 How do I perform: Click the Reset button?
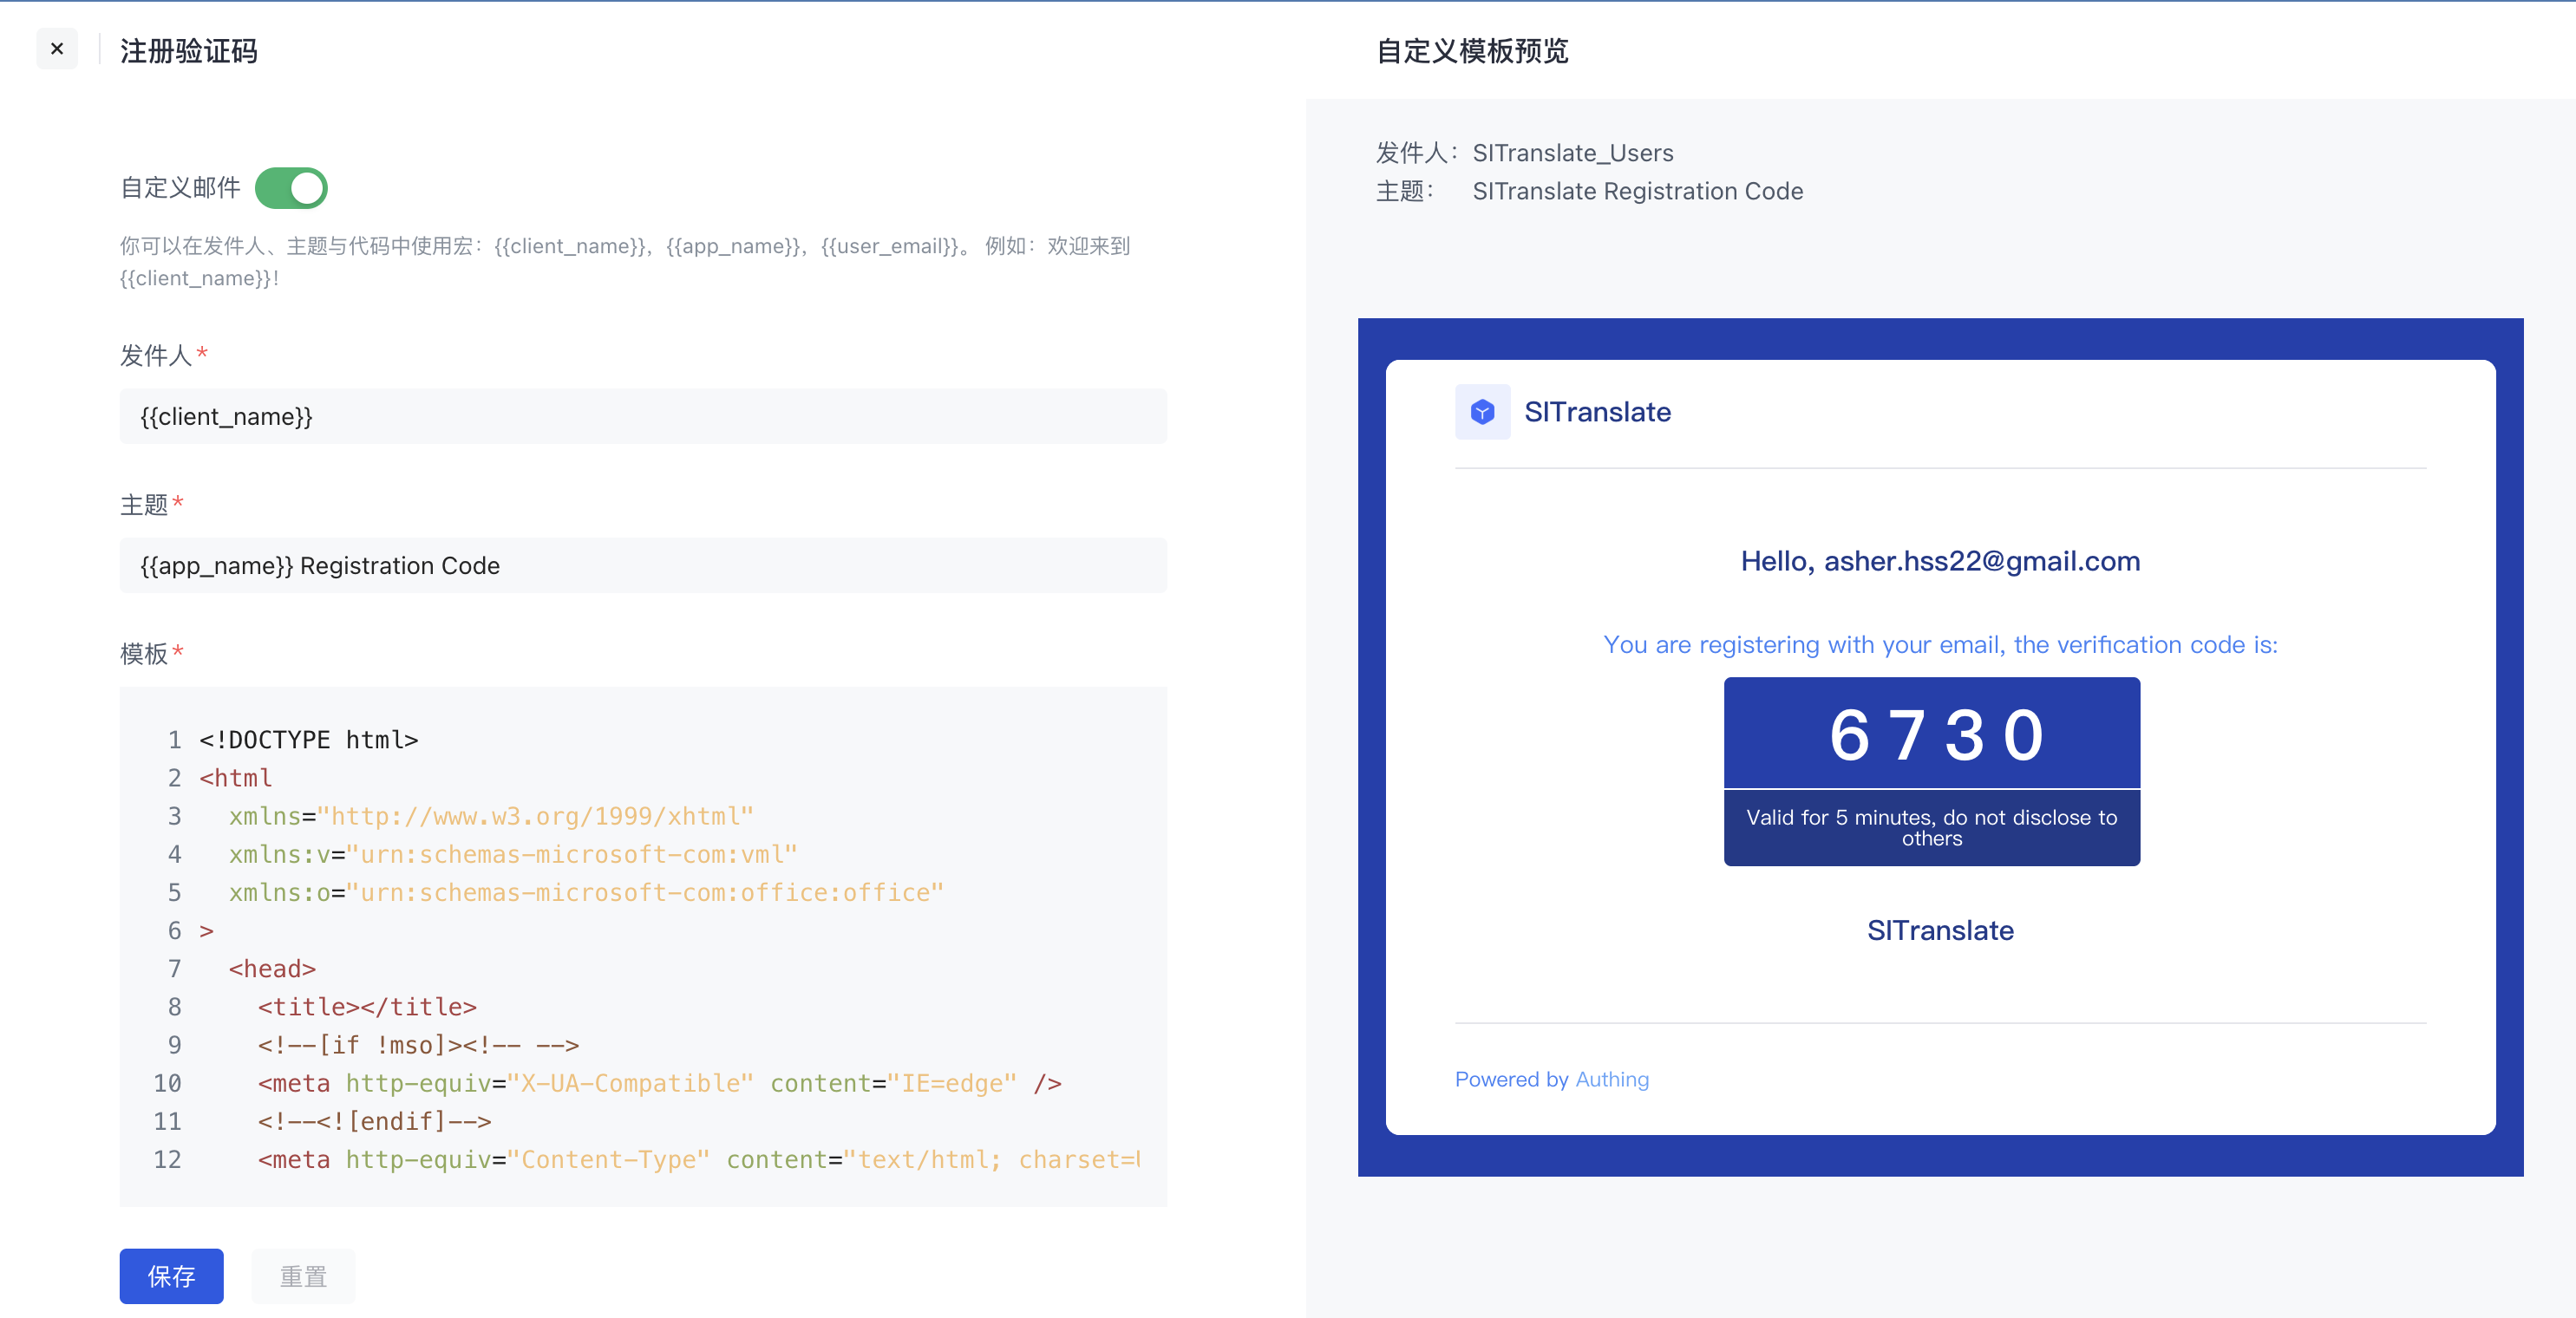303,1276
